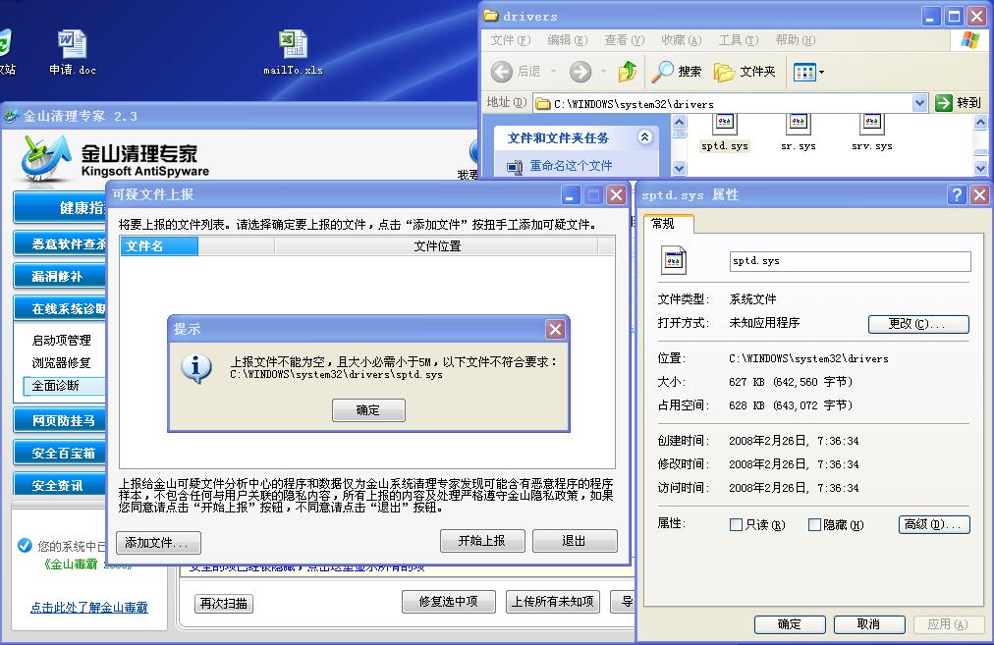Open the 安全百宝箱 sidebar section
994x645 pixels.
(60, 453)
